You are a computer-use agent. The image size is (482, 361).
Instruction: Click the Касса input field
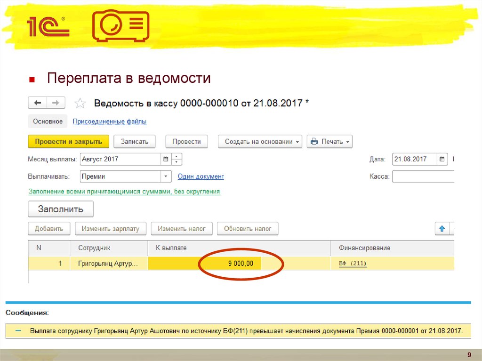tap(422, 176)
